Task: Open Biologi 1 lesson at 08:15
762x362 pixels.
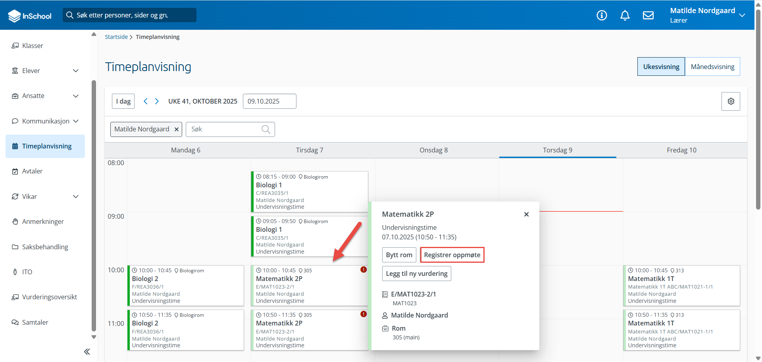Action: tap(310, 192)
